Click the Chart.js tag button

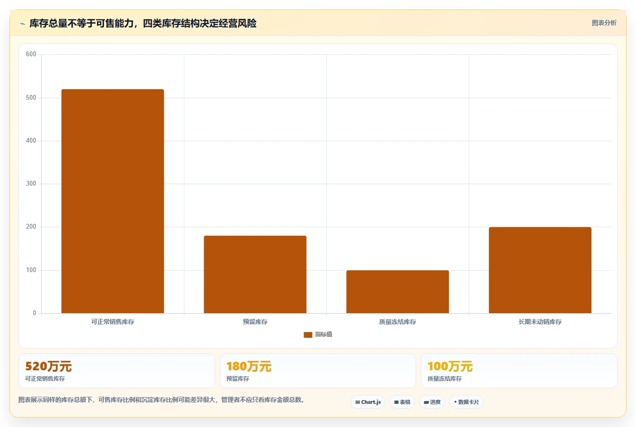pyautogui.click(x=368, y=402)
